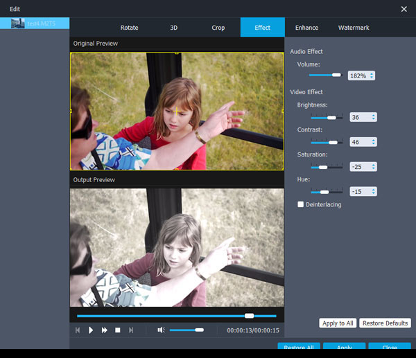The image size is (416, 358).
Task: Click the Output Preview video image
Action: click(x=177, y=247)
